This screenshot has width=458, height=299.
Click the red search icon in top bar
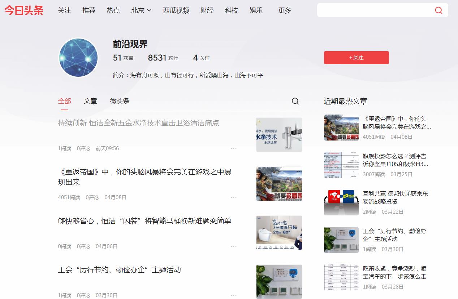(438, 10)
